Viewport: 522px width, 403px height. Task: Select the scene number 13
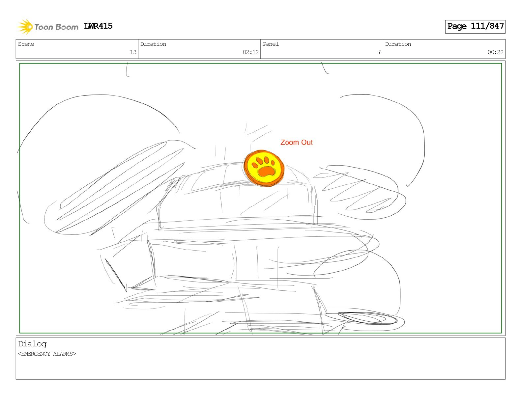coord(133,52)
